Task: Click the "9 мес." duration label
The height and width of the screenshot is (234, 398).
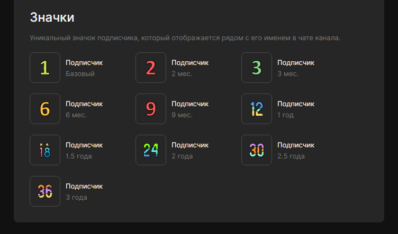Action: [182, 115]
